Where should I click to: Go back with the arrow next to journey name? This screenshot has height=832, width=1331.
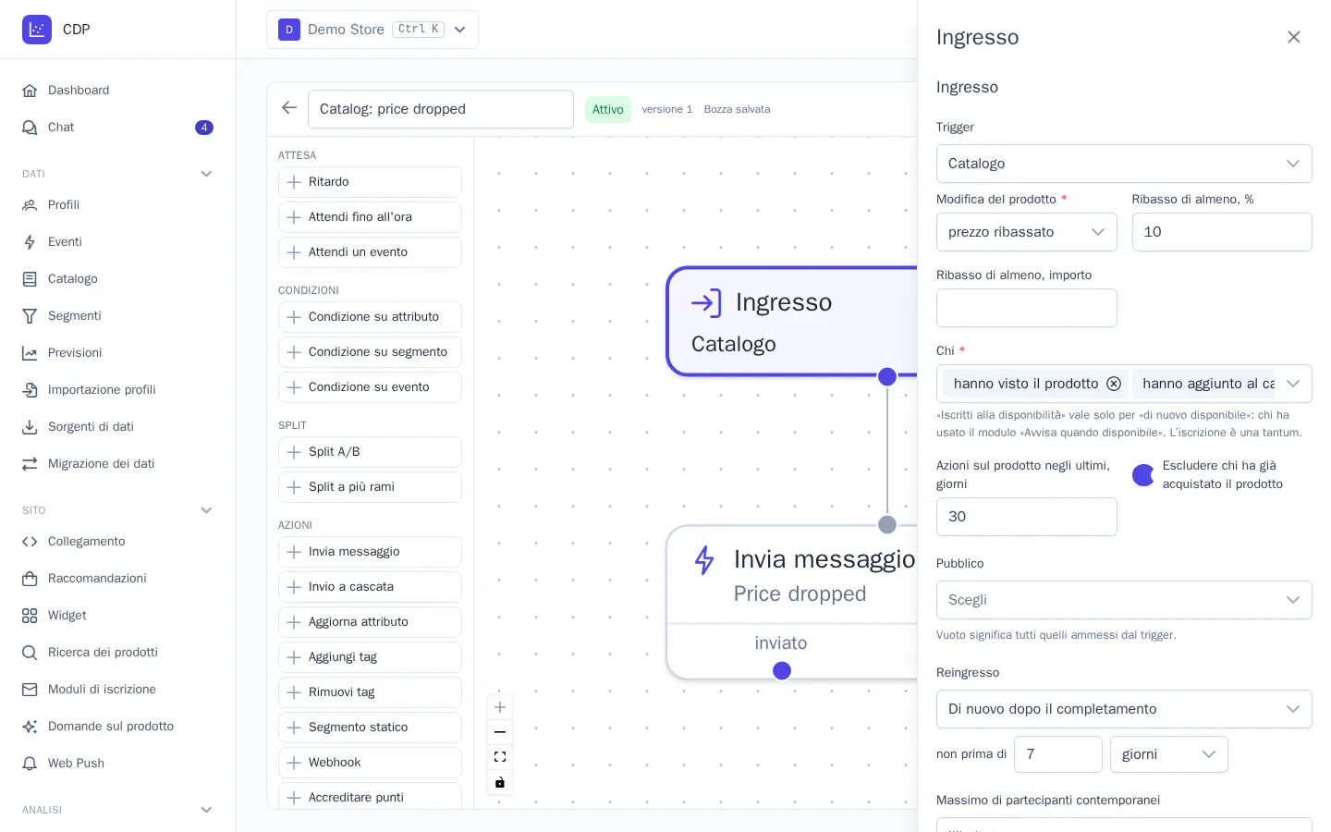pos(289,108)
